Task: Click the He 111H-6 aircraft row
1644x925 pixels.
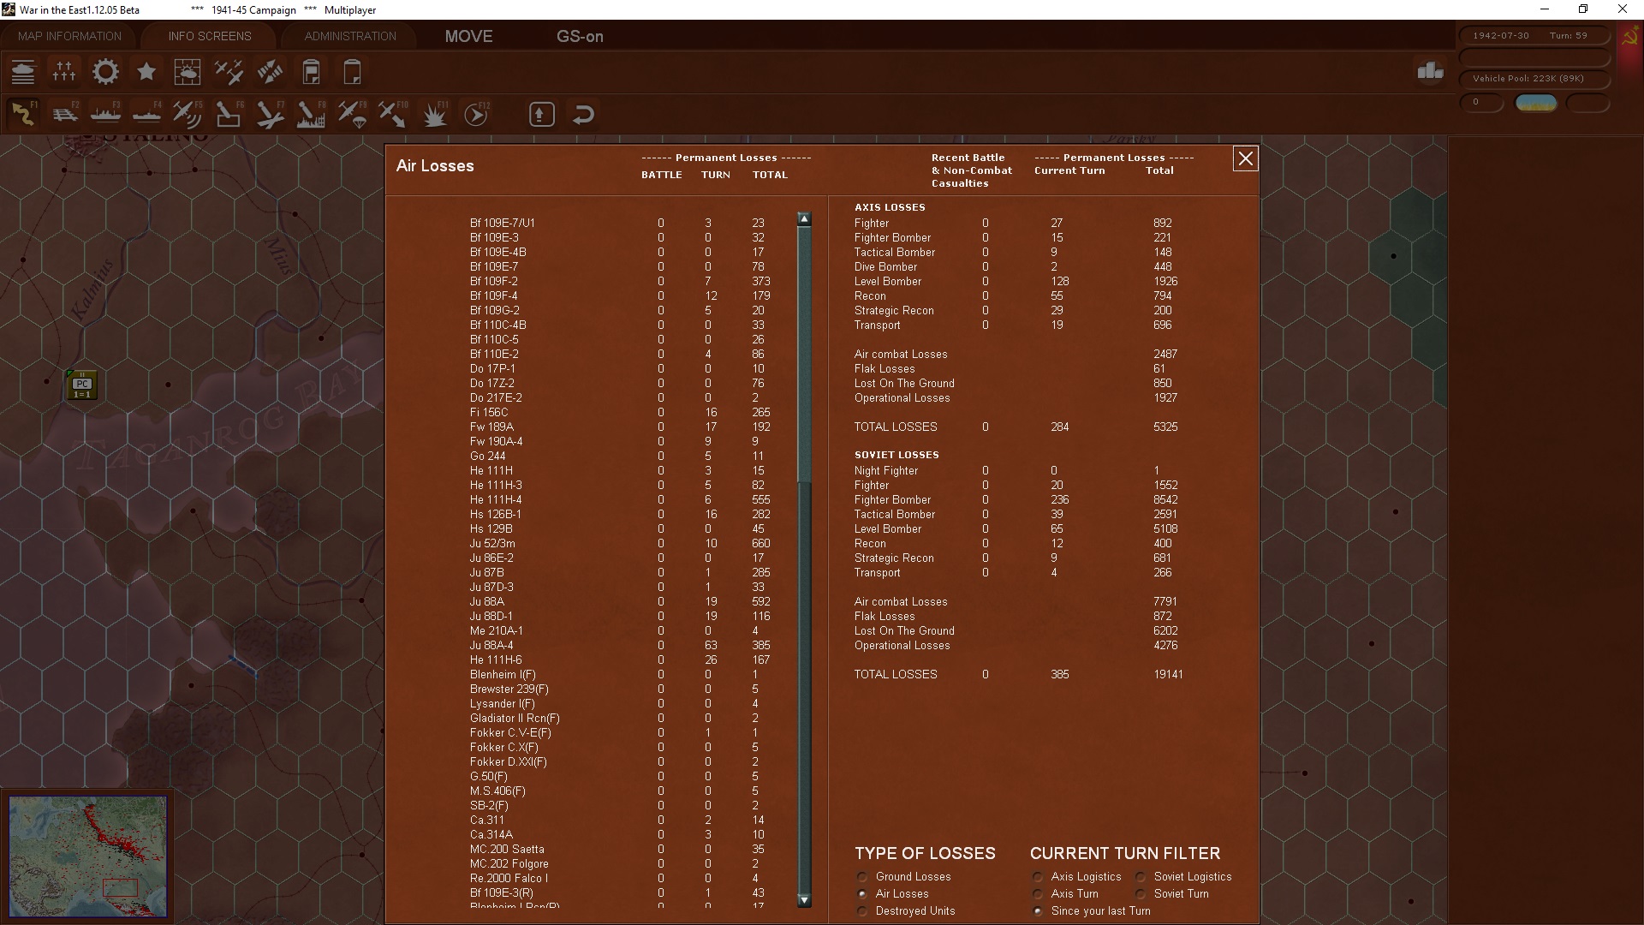Action: [x=621, y=659]
